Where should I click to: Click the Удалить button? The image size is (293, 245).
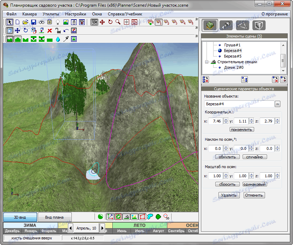click(229, 195)
